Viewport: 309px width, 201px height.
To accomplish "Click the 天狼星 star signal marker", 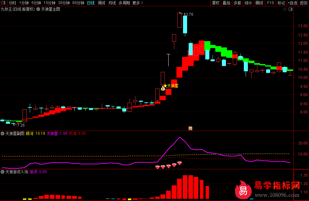I will [165, 86].
